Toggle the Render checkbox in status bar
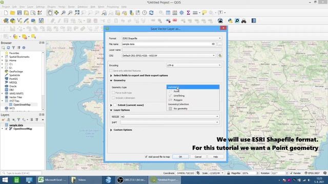This screenshot has height=184, width=328. tap(291, 173)
